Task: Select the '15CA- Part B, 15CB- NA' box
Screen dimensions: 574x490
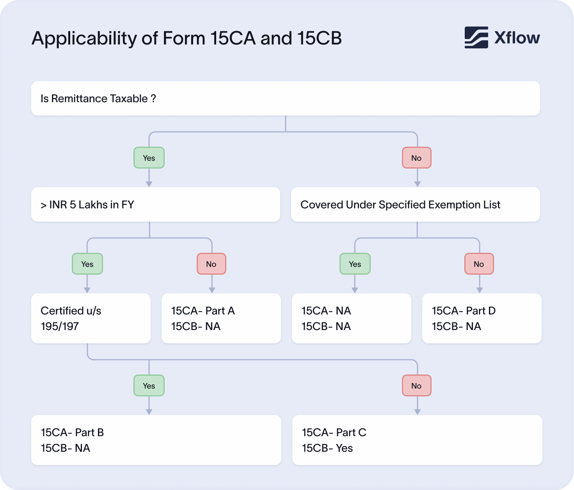Action: pyautogui.click(x=156, y=440)
